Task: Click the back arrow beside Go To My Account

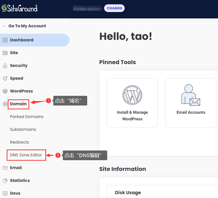Action: [4, 26]
